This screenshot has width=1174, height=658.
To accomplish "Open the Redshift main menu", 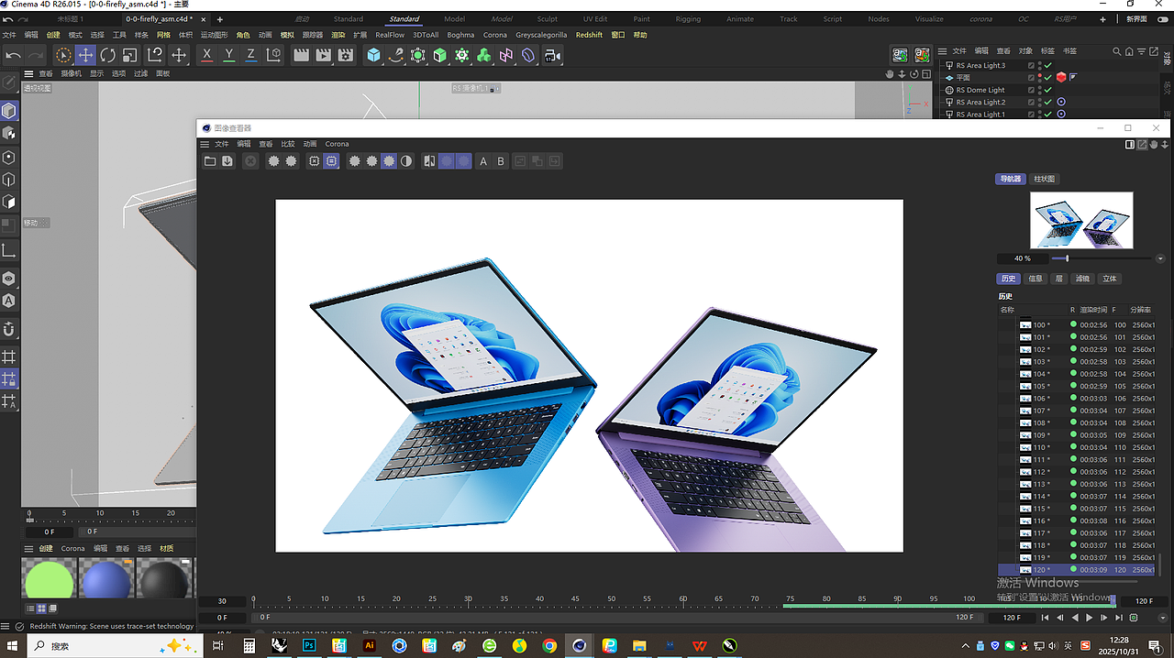I will click(589, 35).
